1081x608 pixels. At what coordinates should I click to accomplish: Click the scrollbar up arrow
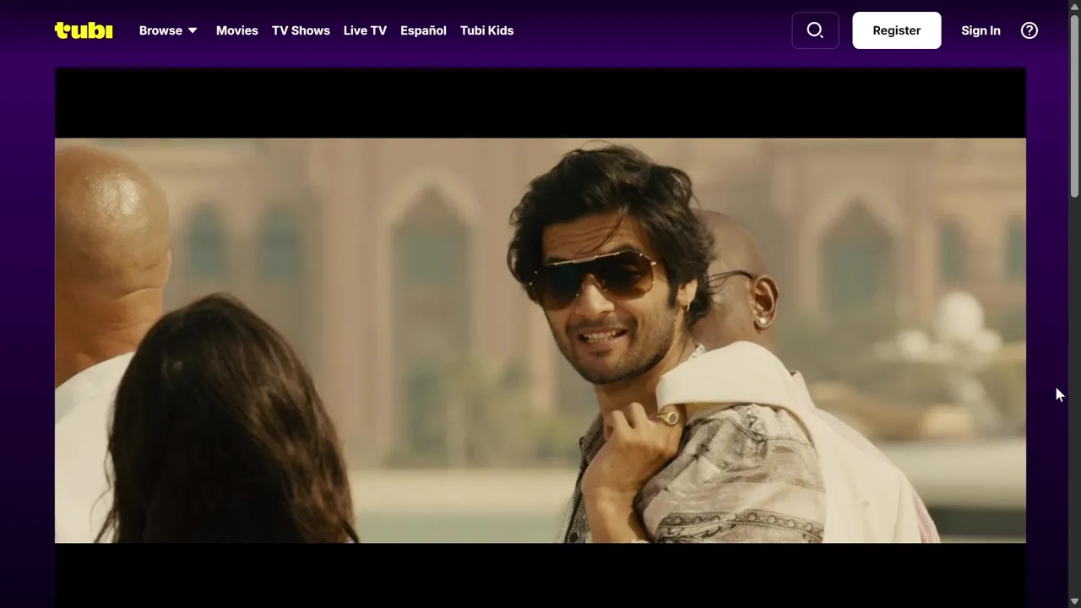[x=1074, y=6]
